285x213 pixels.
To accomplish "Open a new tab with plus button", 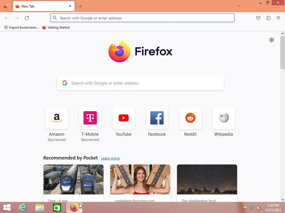I will tap(81, 6).
